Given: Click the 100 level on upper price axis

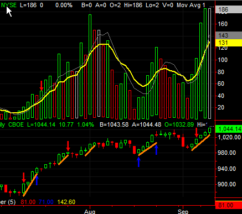Looking at the screenshot, I should (x=223, y=60).
